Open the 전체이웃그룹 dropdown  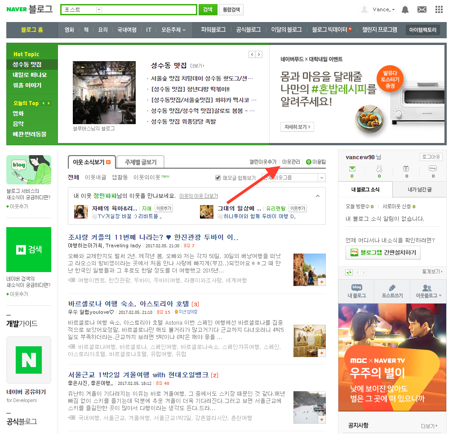[x=293, y=178]
